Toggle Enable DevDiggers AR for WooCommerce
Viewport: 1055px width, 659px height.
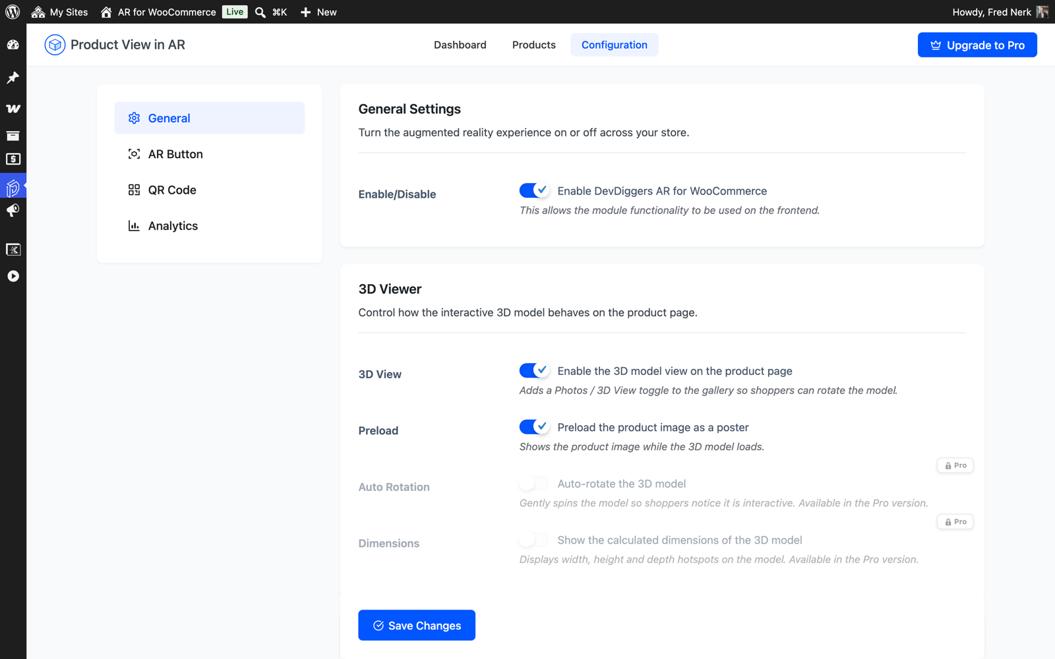point(534,190)
